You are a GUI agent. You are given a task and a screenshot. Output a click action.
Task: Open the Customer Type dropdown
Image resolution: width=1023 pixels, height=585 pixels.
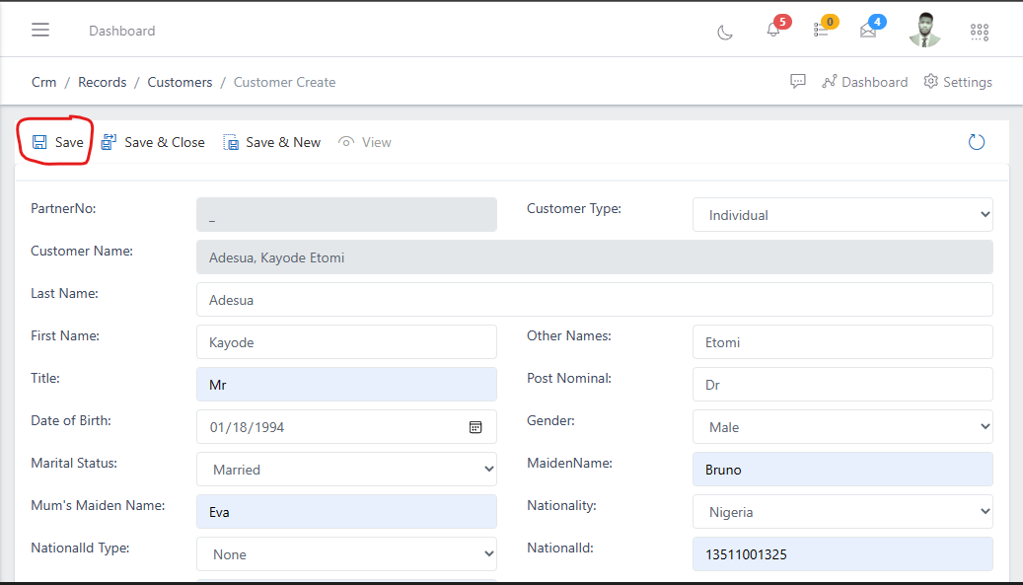coord(841,214)
